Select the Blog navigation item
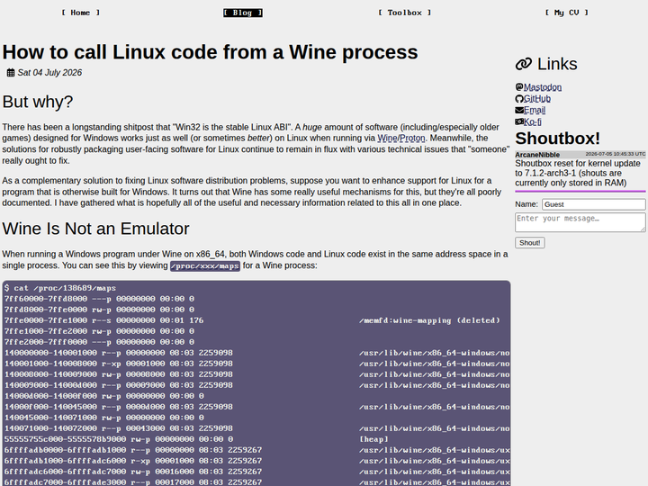This screenshot has width=648, height=486. coord(243,13)
